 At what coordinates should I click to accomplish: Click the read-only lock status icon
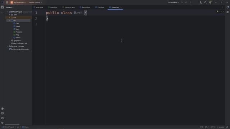click(227, 127)
